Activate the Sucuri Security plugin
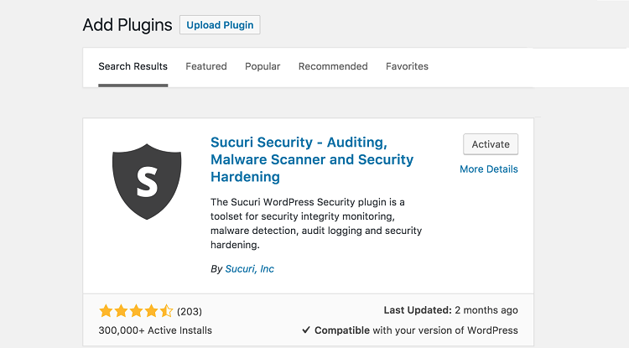 click(491, 144)
